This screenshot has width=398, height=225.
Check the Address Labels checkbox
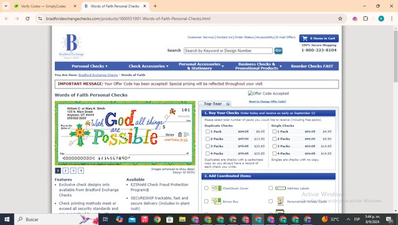click(270, 188)
